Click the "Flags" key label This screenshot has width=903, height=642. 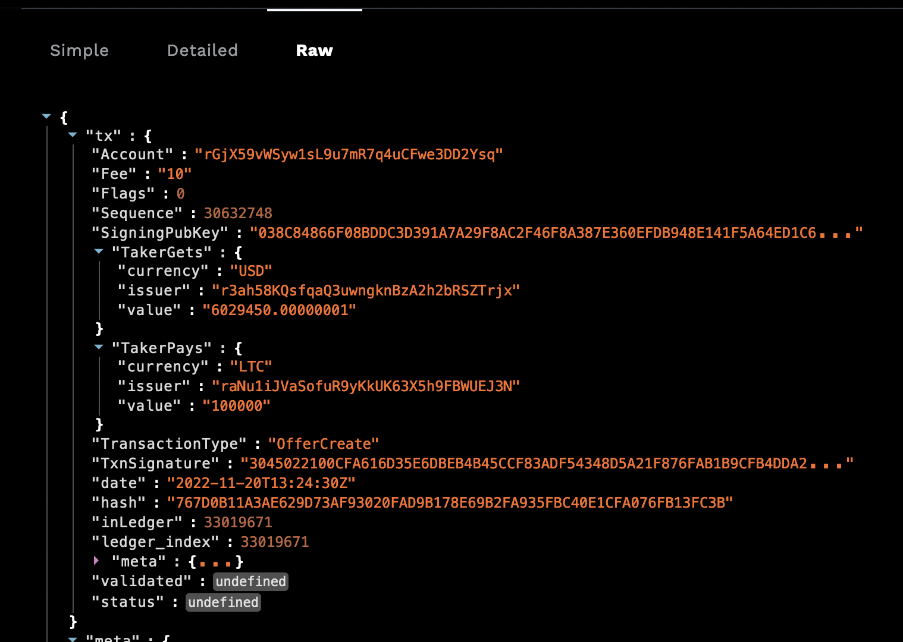[x=123, y=194]
